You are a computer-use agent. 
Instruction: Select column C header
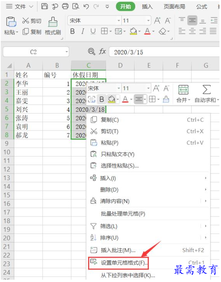88,65
